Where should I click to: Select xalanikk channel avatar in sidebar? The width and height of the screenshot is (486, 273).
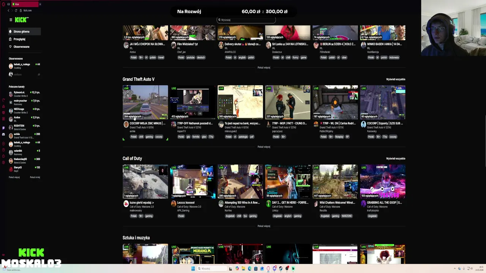coord(11,152)
